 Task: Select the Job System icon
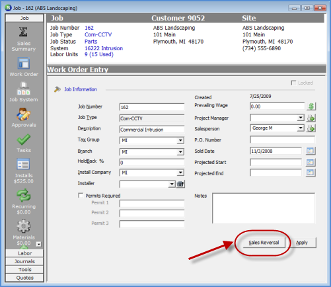23,89
